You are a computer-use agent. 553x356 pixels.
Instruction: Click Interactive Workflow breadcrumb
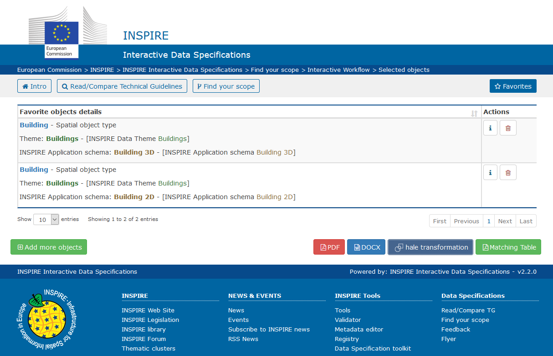pos(338,70)
